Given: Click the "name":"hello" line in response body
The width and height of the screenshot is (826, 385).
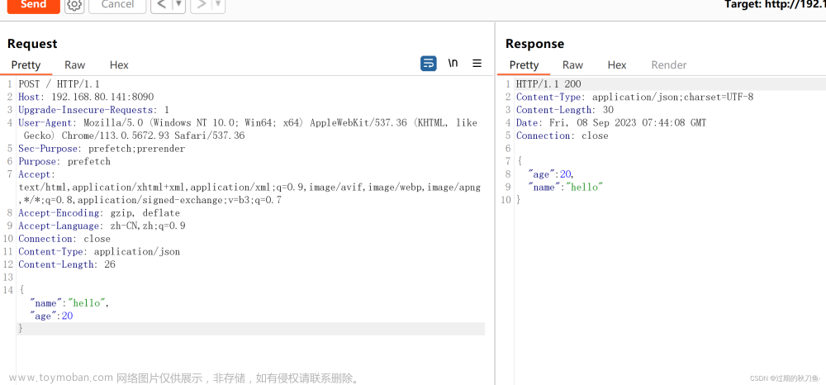Looking at the screenshot, I should [565, 187].
